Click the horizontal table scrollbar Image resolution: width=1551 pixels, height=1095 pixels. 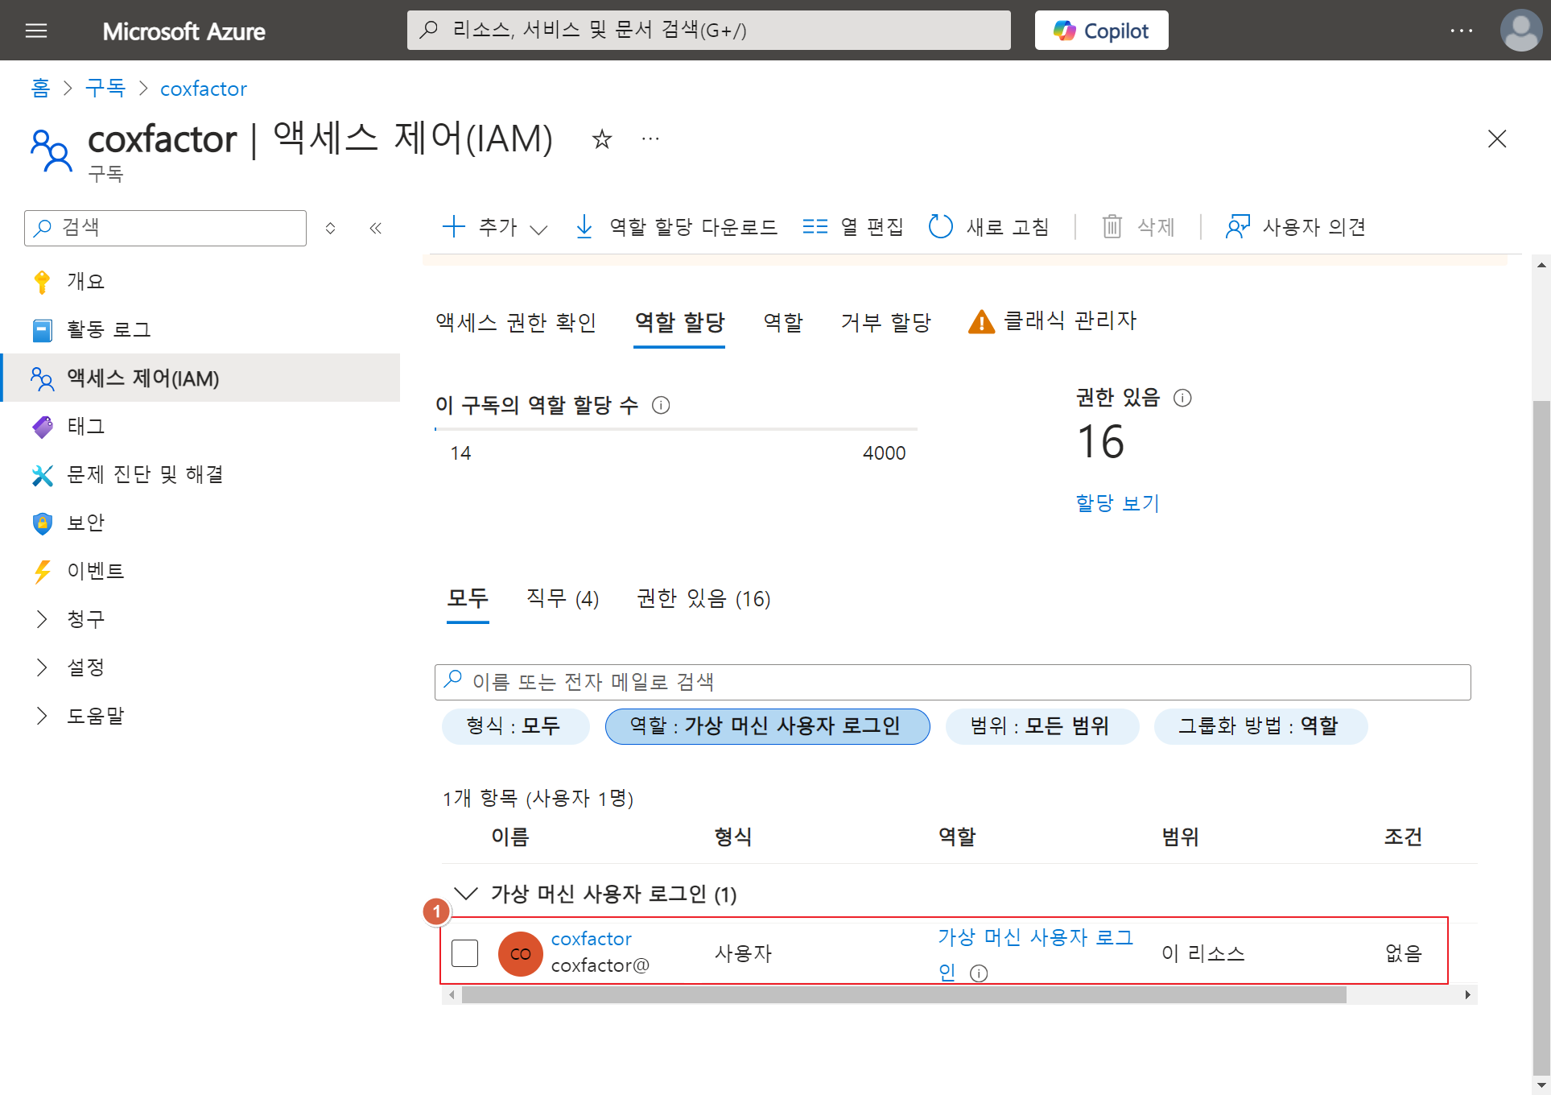901,995
